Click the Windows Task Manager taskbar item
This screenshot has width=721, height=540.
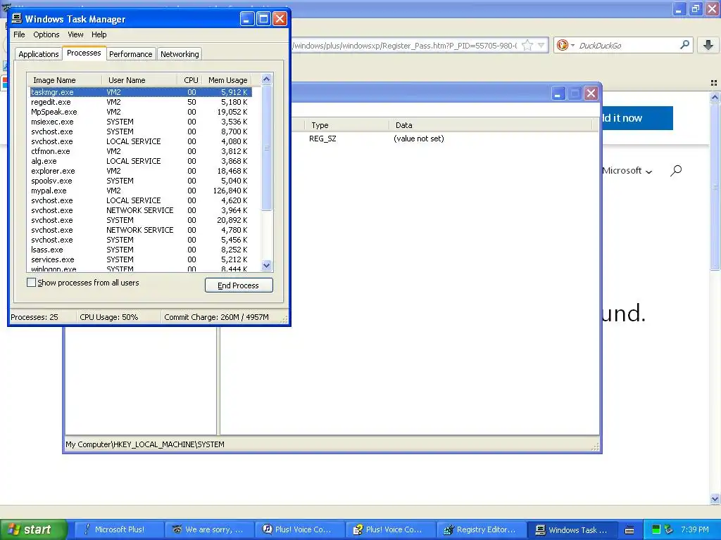click(572, 529)
